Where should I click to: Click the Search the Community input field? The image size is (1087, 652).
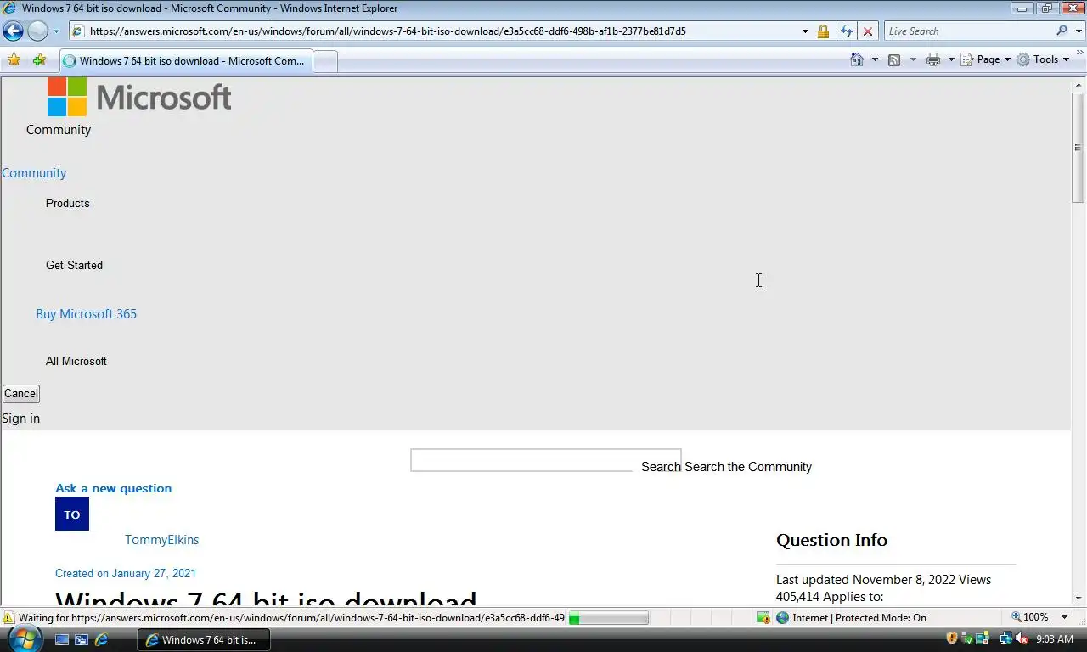545,460
